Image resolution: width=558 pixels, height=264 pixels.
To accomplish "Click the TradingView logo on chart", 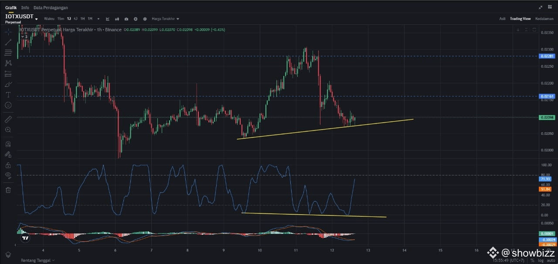I will click(26, 238).
